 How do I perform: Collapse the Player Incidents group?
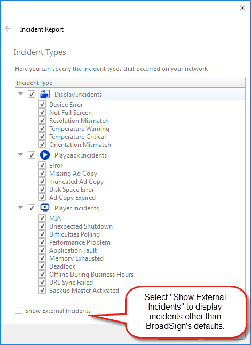point(21,208)
